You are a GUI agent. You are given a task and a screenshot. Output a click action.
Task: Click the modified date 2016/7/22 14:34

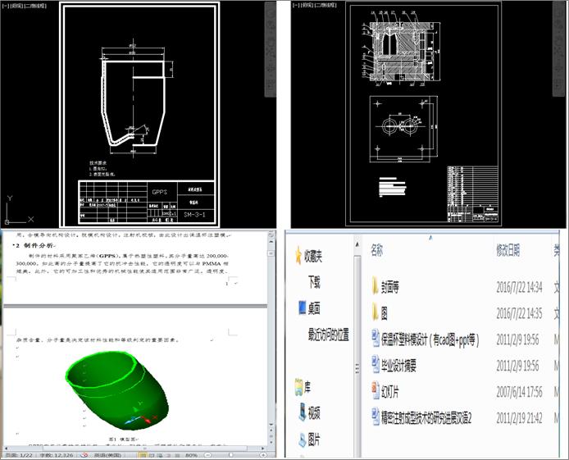point(519,287)
